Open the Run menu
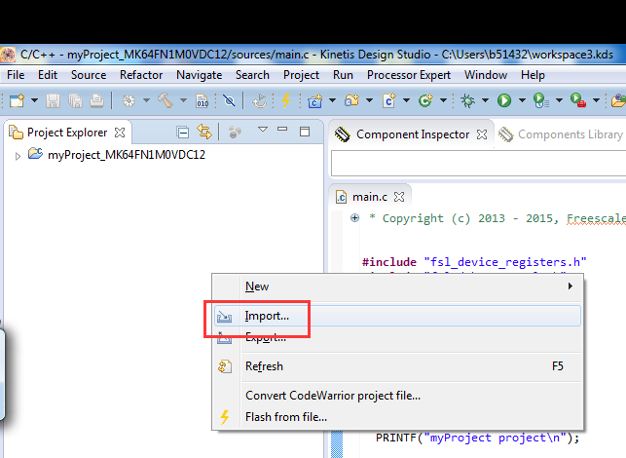The image size is (626, 458). 343,75
